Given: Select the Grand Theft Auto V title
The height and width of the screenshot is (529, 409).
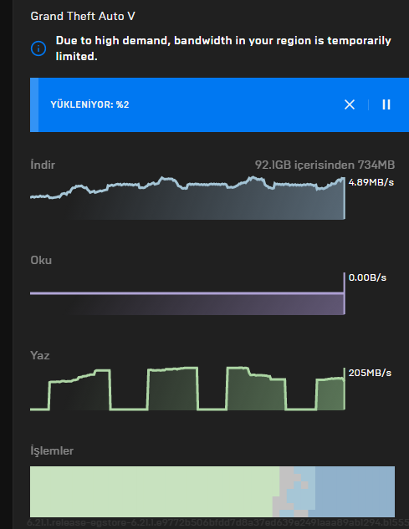Looking at the screenshot, I should 83,16.
